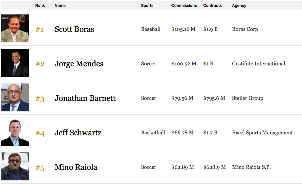The height and width of the screenshot is (184, 302).
Task: Select the Gestifute International agency text
Action: pos(258,64)
